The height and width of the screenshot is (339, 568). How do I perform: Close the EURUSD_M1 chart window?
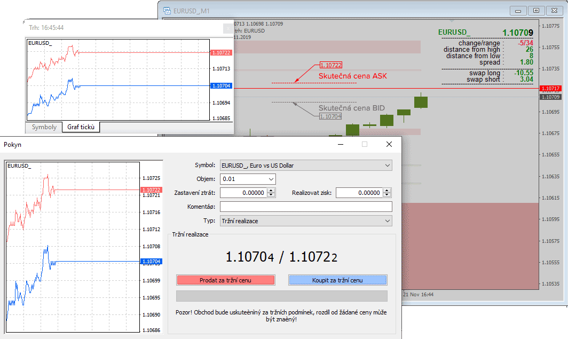tap(556, 10)
